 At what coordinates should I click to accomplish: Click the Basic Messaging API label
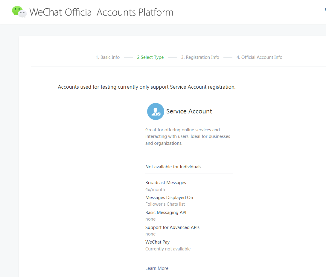coord(166,213)
